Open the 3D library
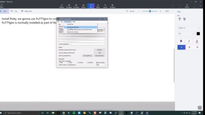This screenshot has height=115, width=205. [112, 6]
